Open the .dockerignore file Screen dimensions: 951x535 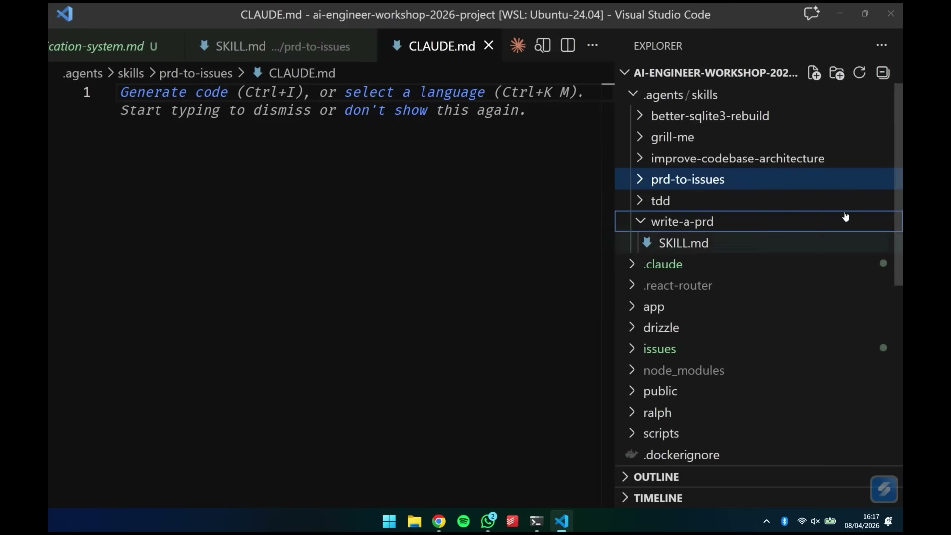point(758,455)
